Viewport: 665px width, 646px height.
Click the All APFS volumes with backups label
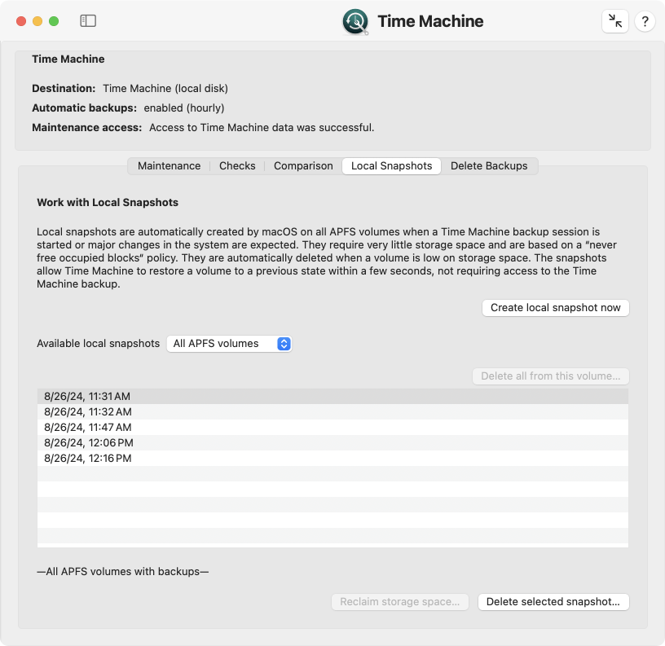[x=122, y=571]
